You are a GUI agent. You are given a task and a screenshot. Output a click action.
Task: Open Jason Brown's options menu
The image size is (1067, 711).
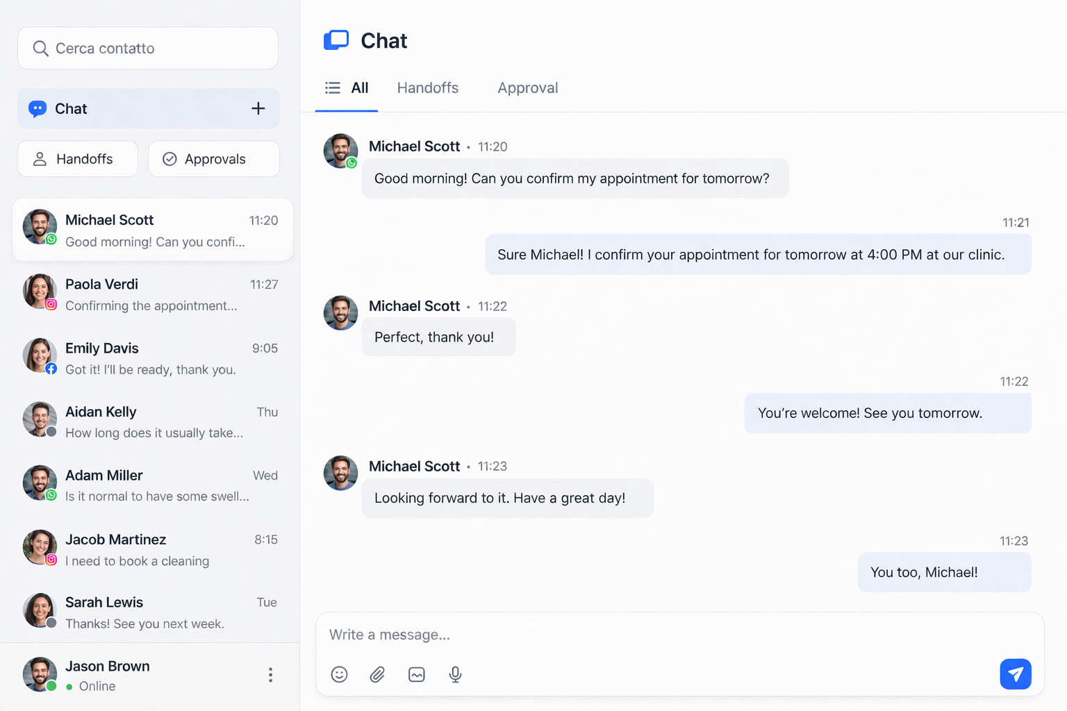(x=270, y=674)
